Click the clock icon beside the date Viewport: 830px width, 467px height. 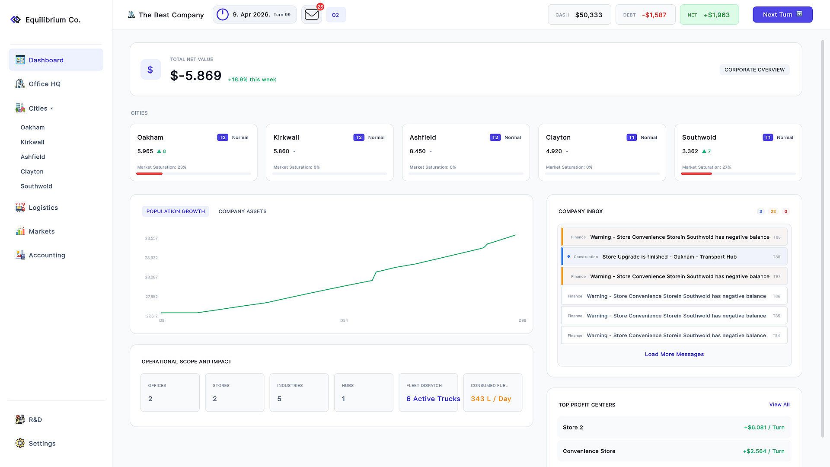click(x=222, y=15)
